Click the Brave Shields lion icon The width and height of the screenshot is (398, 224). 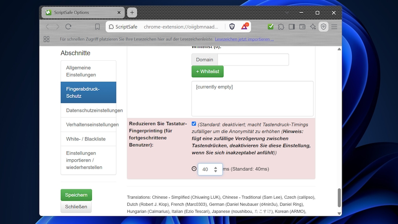(x=232, y=27)
